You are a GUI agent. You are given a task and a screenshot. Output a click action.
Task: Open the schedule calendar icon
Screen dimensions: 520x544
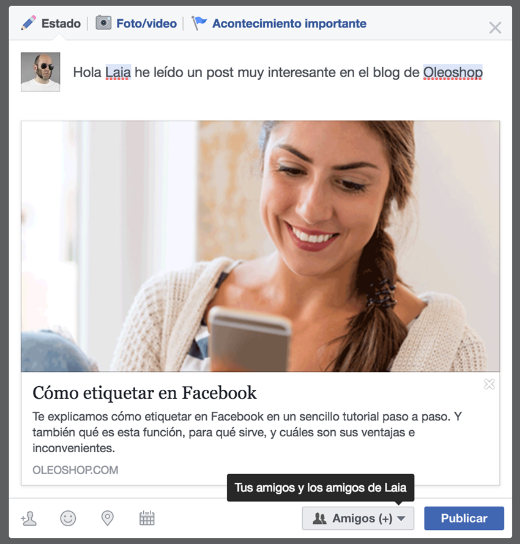point(147,518)
